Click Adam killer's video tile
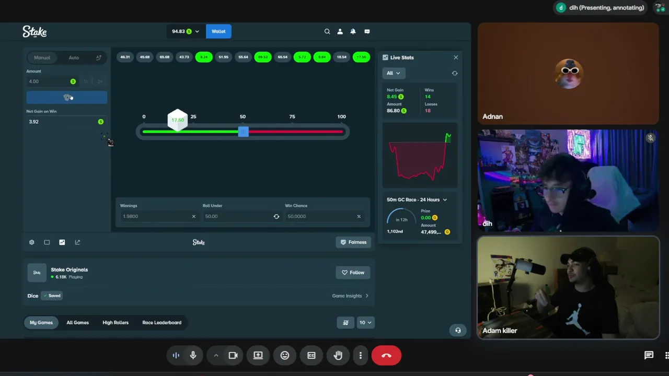Image resolution: width=669 pixels, height=376 pixels. 568,288
